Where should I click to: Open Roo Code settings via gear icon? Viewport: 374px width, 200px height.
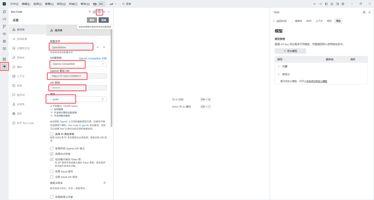tap(99, 12)
